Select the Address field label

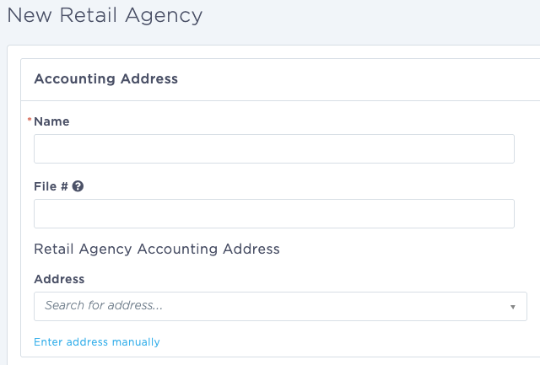click(59, 279)
